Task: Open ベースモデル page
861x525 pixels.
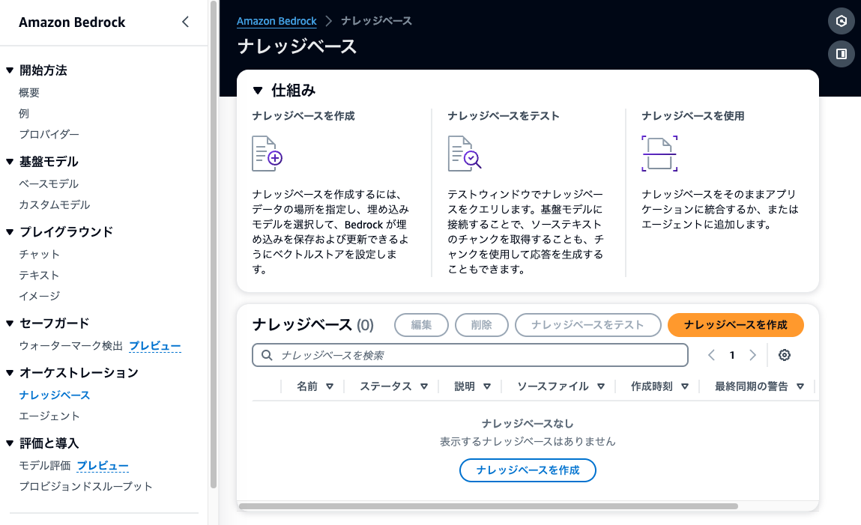Action: tap(48, 183)
